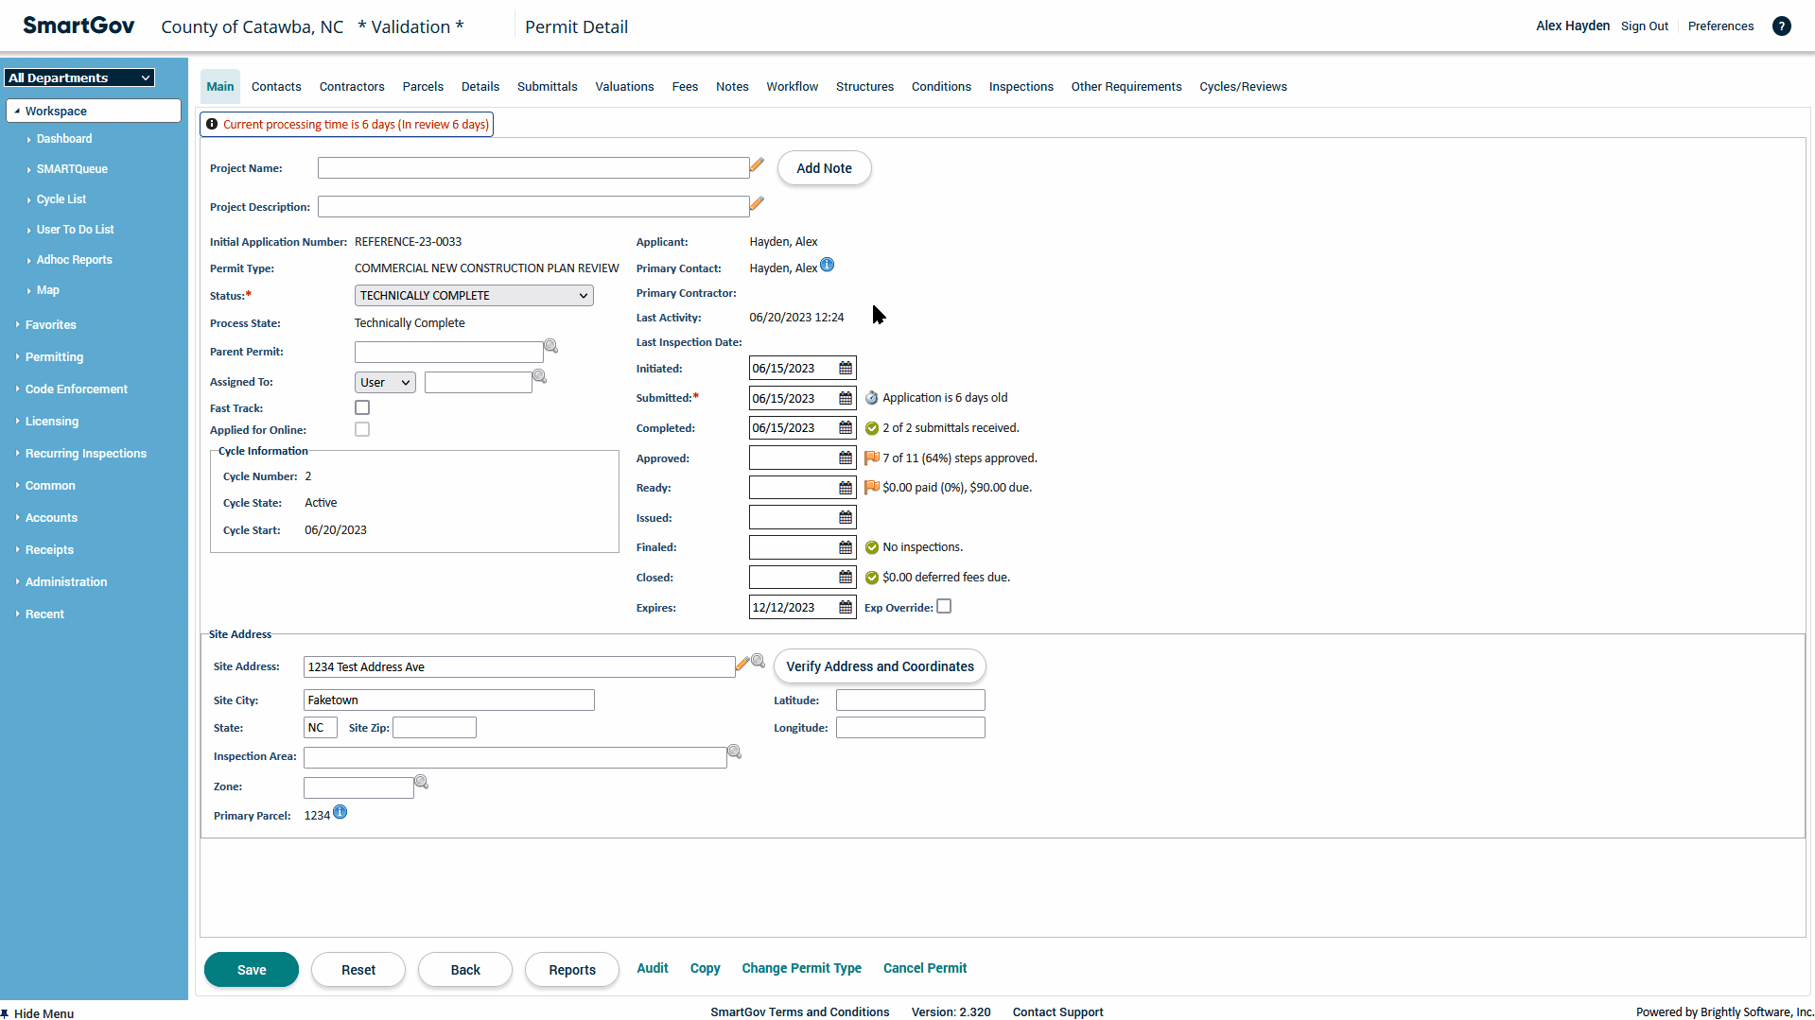Toggle the Applied for Online checkbox
Screen dimensions: 1815x1020
[x=362, y=430]
